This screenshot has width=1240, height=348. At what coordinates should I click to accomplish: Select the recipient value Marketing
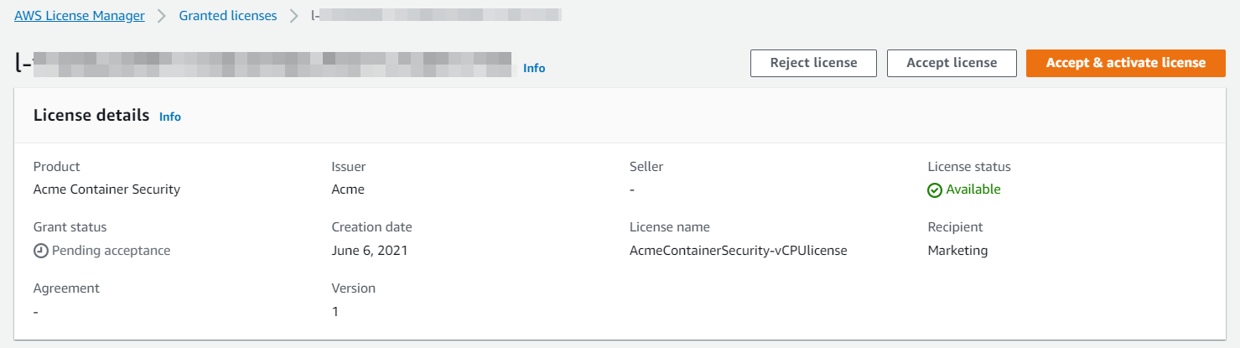tap(957, 250)
